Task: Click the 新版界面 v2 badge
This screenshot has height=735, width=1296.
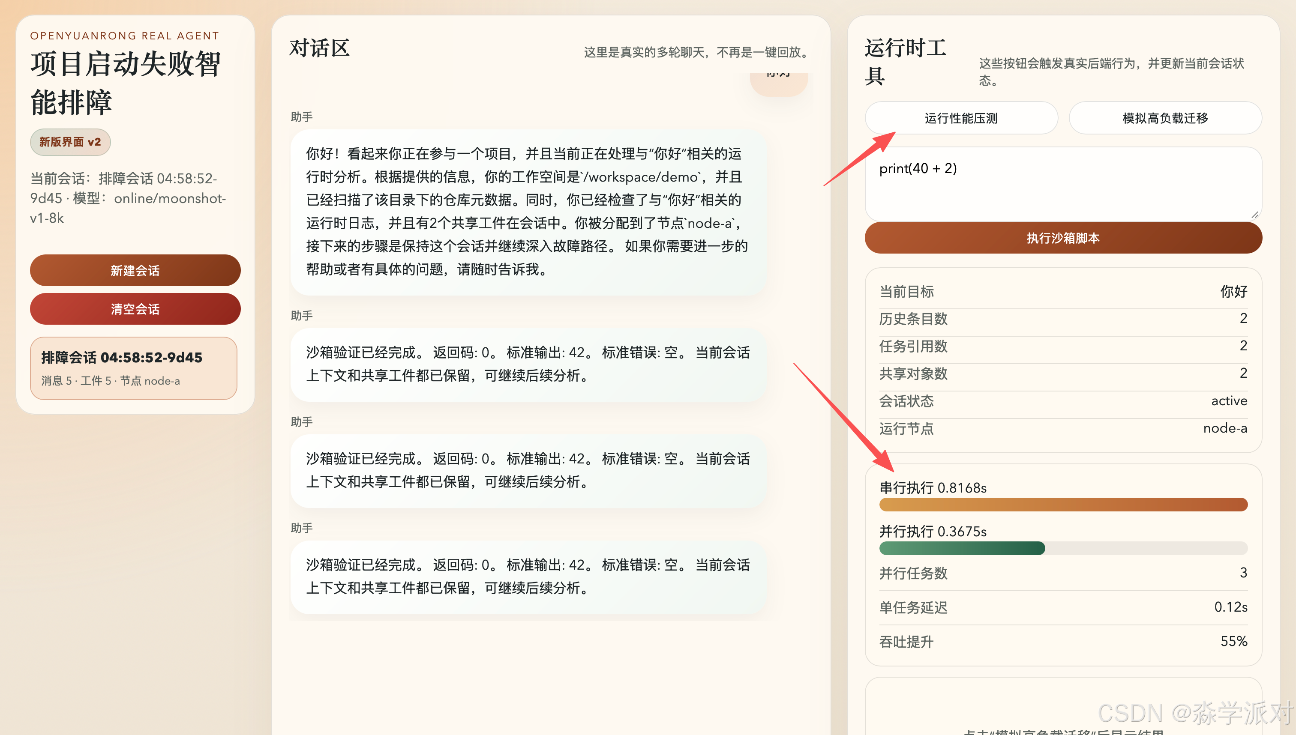Action: pyautogui.click(x=70, y=142)
